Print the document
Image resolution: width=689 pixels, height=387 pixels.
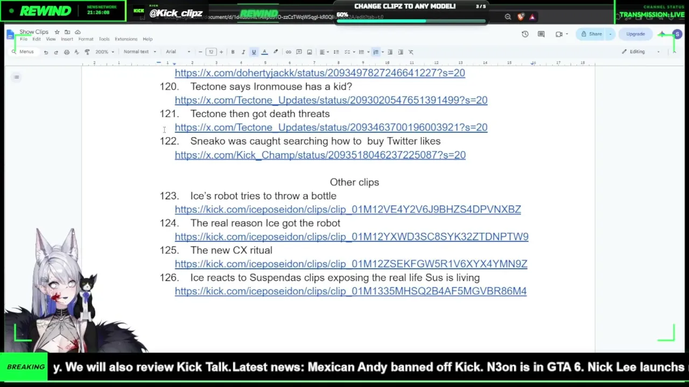67,52
